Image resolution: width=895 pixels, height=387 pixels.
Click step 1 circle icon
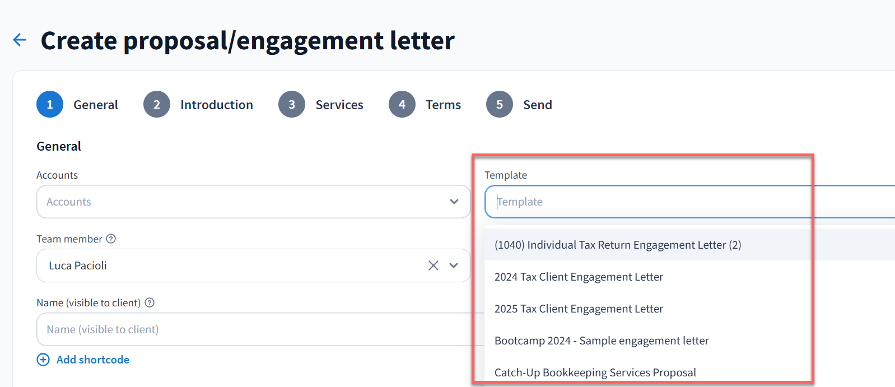[x=50, y=105]
